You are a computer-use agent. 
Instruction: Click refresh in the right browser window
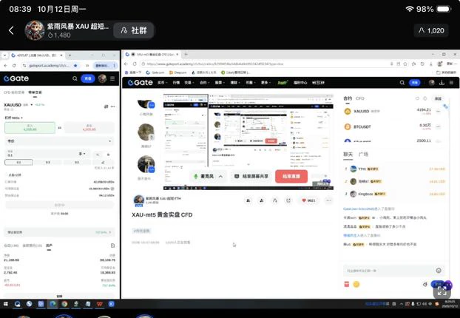coord(135,64)
